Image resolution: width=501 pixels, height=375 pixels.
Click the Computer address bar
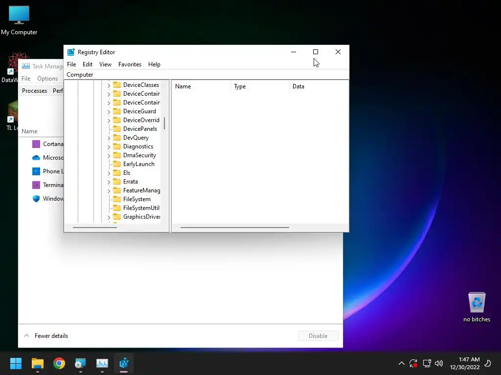pos(206,75)
